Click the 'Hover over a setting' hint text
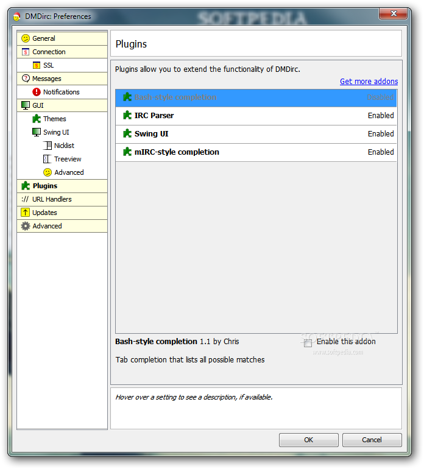424x469 pixels. tap(194, 397)
